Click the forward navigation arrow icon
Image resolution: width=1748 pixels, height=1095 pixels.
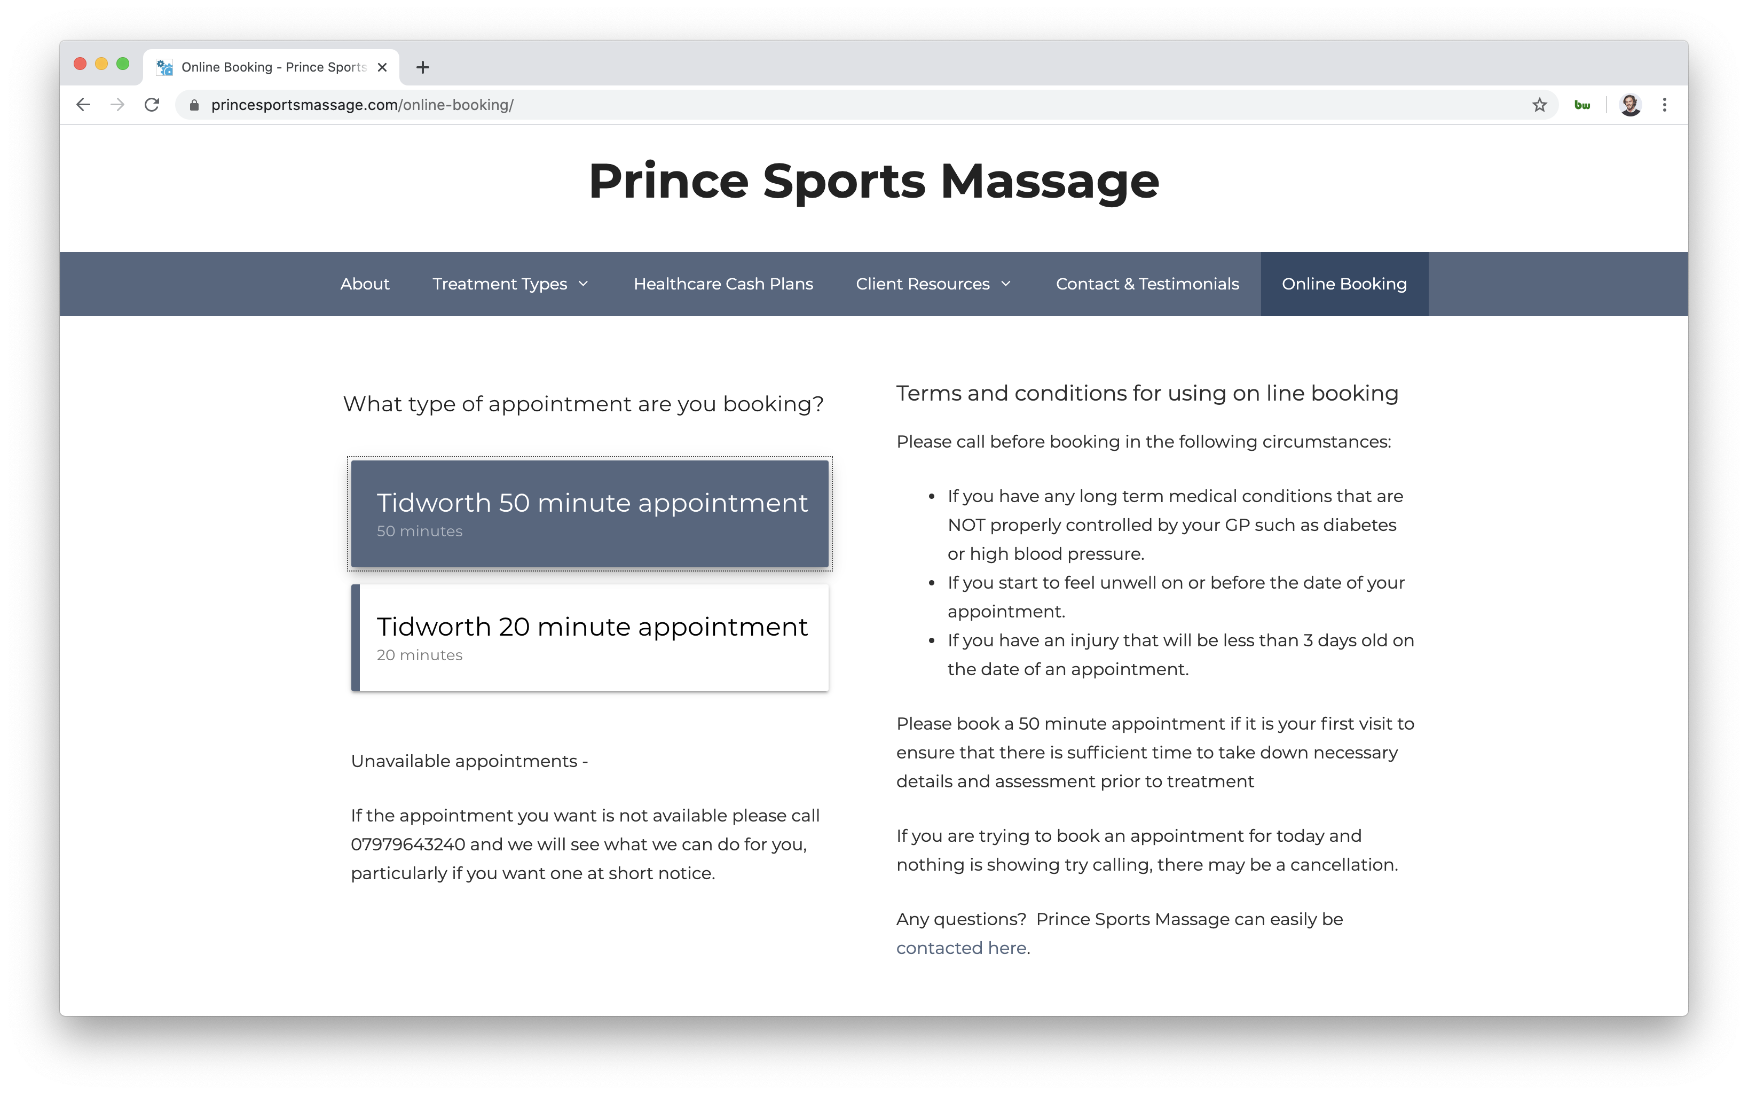(116, 105)
